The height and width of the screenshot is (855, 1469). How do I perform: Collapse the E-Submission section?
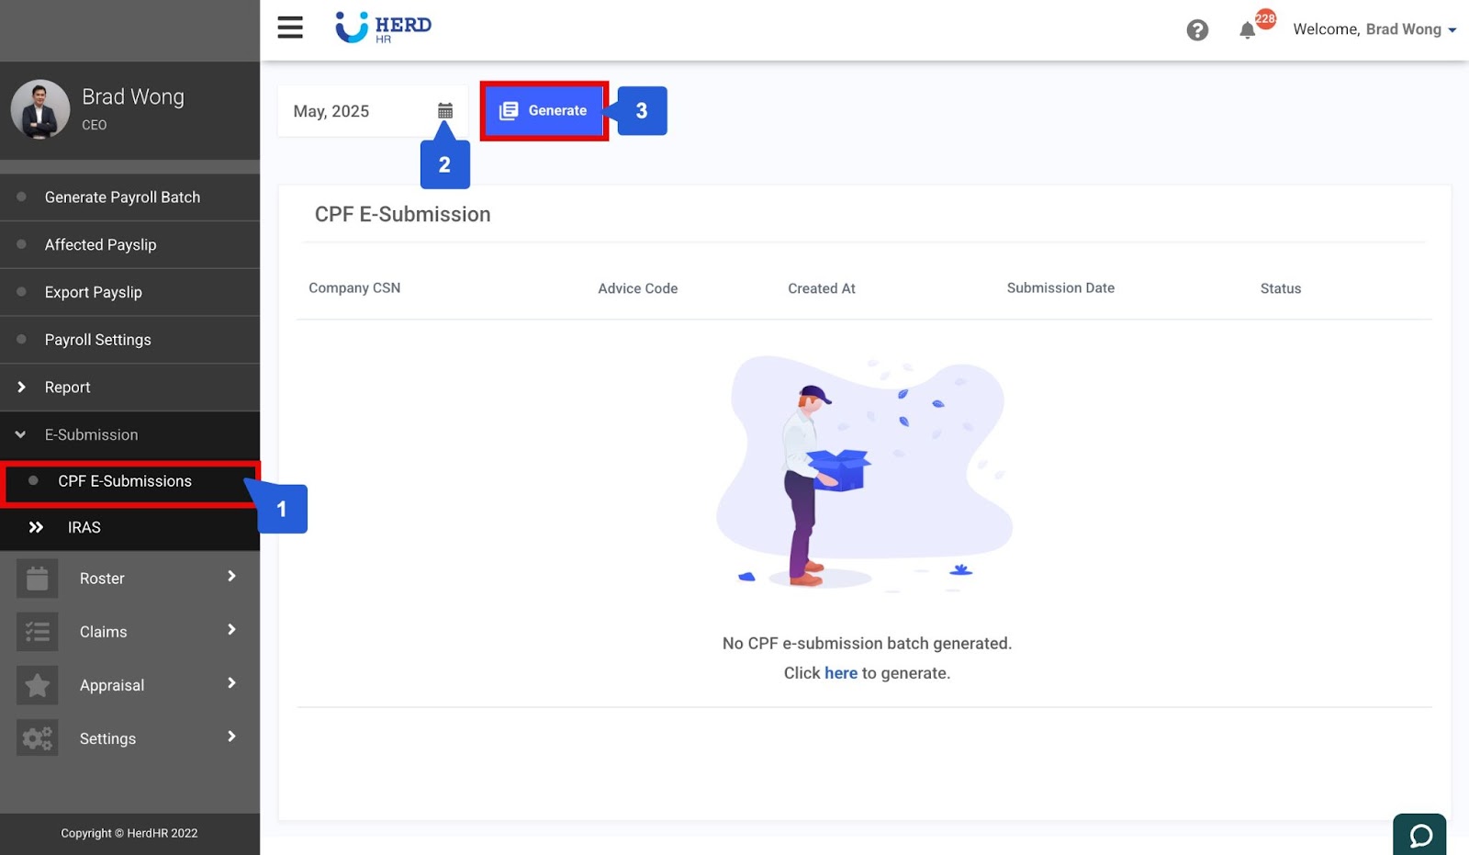pos(91,434)
